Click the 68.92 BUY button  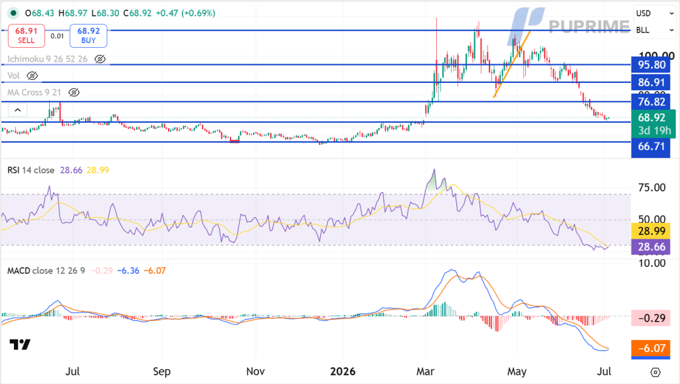pyautogui.click(x=88, y=36)
